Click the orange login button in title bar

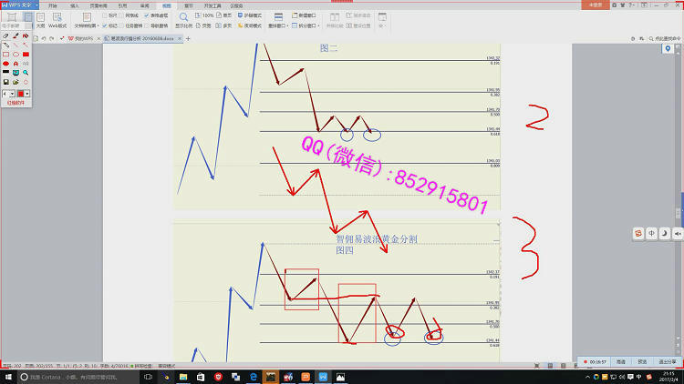tap(596, 5)
